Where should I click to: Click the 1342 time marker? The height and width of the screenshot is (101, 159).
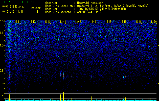(32, 22)
